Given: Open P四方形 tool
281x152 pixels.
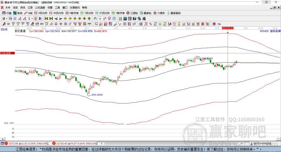Looking at the screenshot, I should (41, 13).
